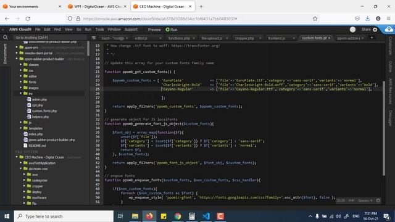Open the Debugger right panel
Viewport: 395px width, 222px height.
pos(390,118)
